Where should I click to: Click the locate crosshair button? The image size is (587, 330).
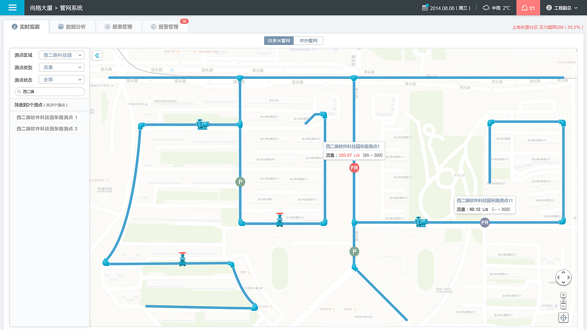pos(564,318)
